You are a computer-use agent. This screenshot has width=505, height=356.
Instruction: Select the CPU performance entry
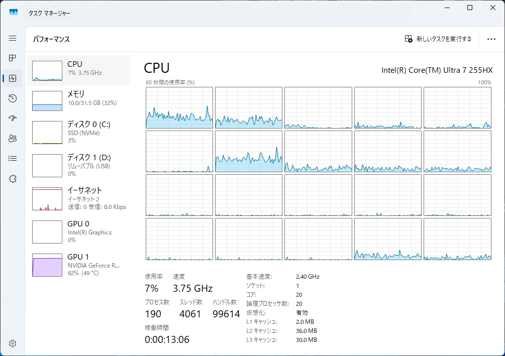pos(78,71)
